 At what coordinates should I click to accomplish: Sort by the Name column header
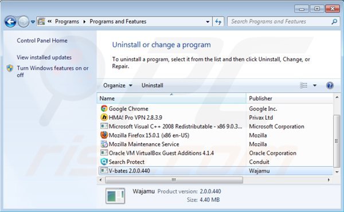[171, 99]
